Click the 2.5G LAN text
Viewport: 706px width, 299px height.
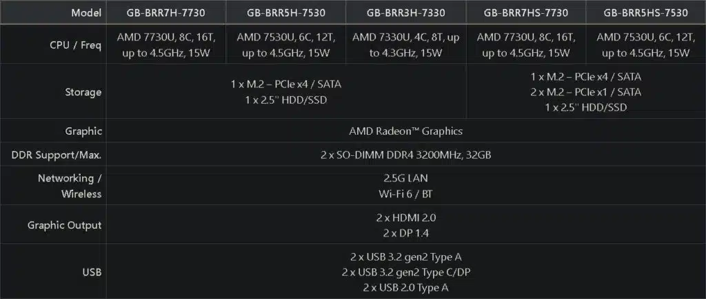(405, 178)
